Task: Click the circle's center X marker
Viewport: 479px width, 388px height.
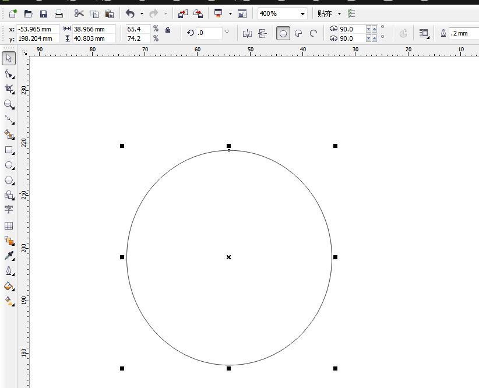Action: click(x=229, y=258)
